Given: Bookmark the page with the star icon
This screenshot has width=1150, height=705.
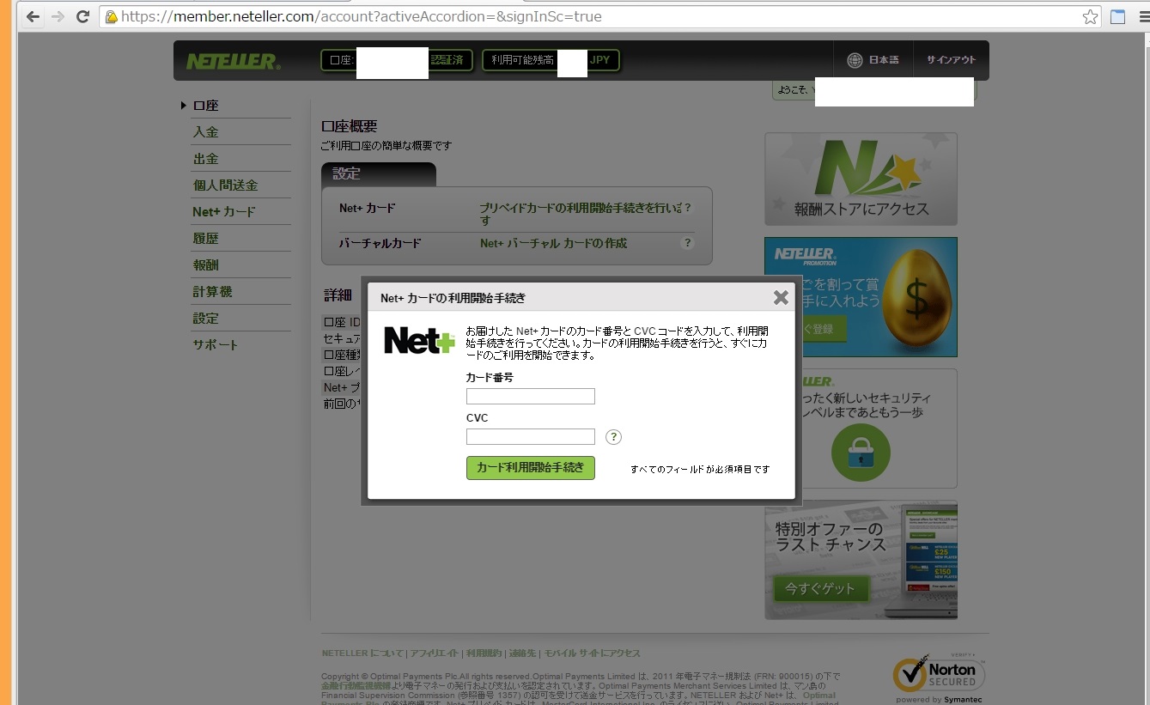Looking at the screenshot, I should (x=1090, y=16).
